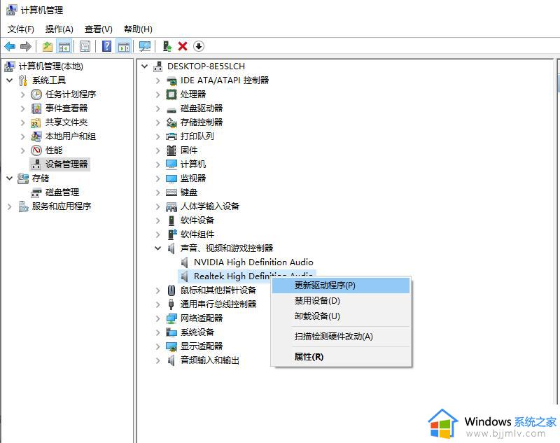The image size is (560, 443).
Task: Select the 事件查看器 icon
Action: tap(36, 108)
